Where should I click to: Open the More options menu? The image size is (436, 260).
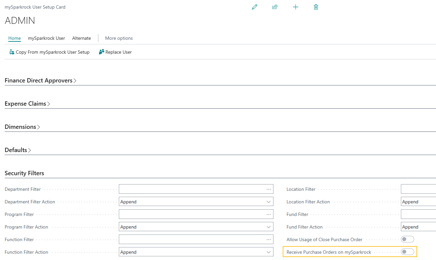pos(119,38)
